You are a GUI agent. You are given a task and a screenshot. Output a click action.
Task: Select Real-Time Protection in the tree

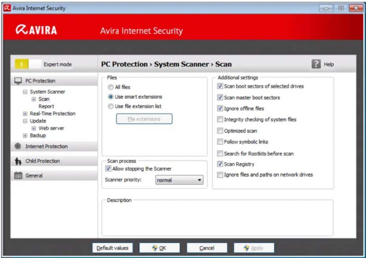click(53, 114)
